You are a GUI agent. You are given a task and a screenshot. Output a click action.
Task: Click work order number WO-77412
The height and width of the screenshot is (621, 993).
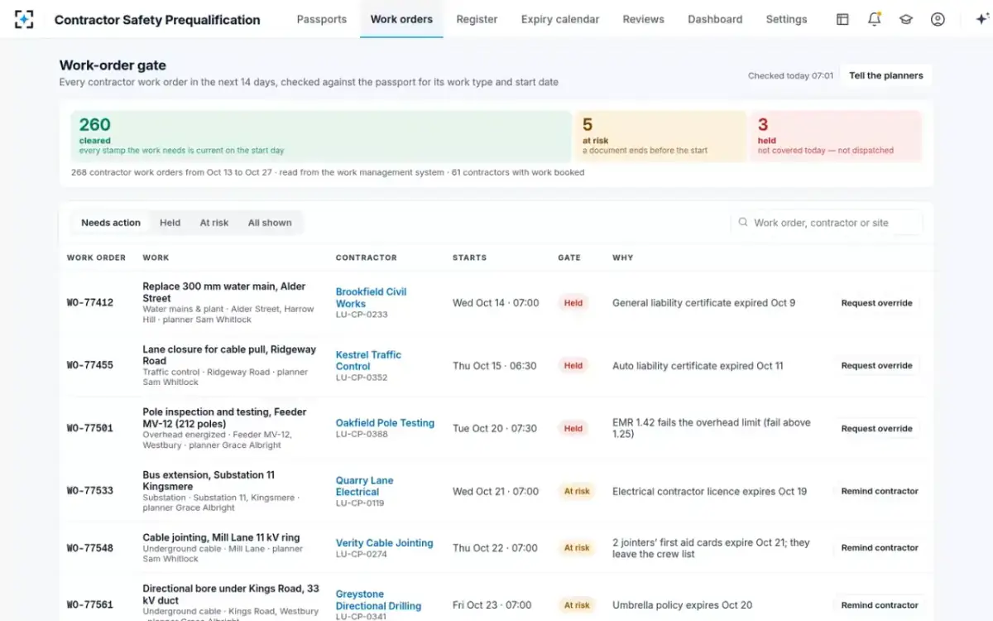pyautogui.click(x=90, y=303)
